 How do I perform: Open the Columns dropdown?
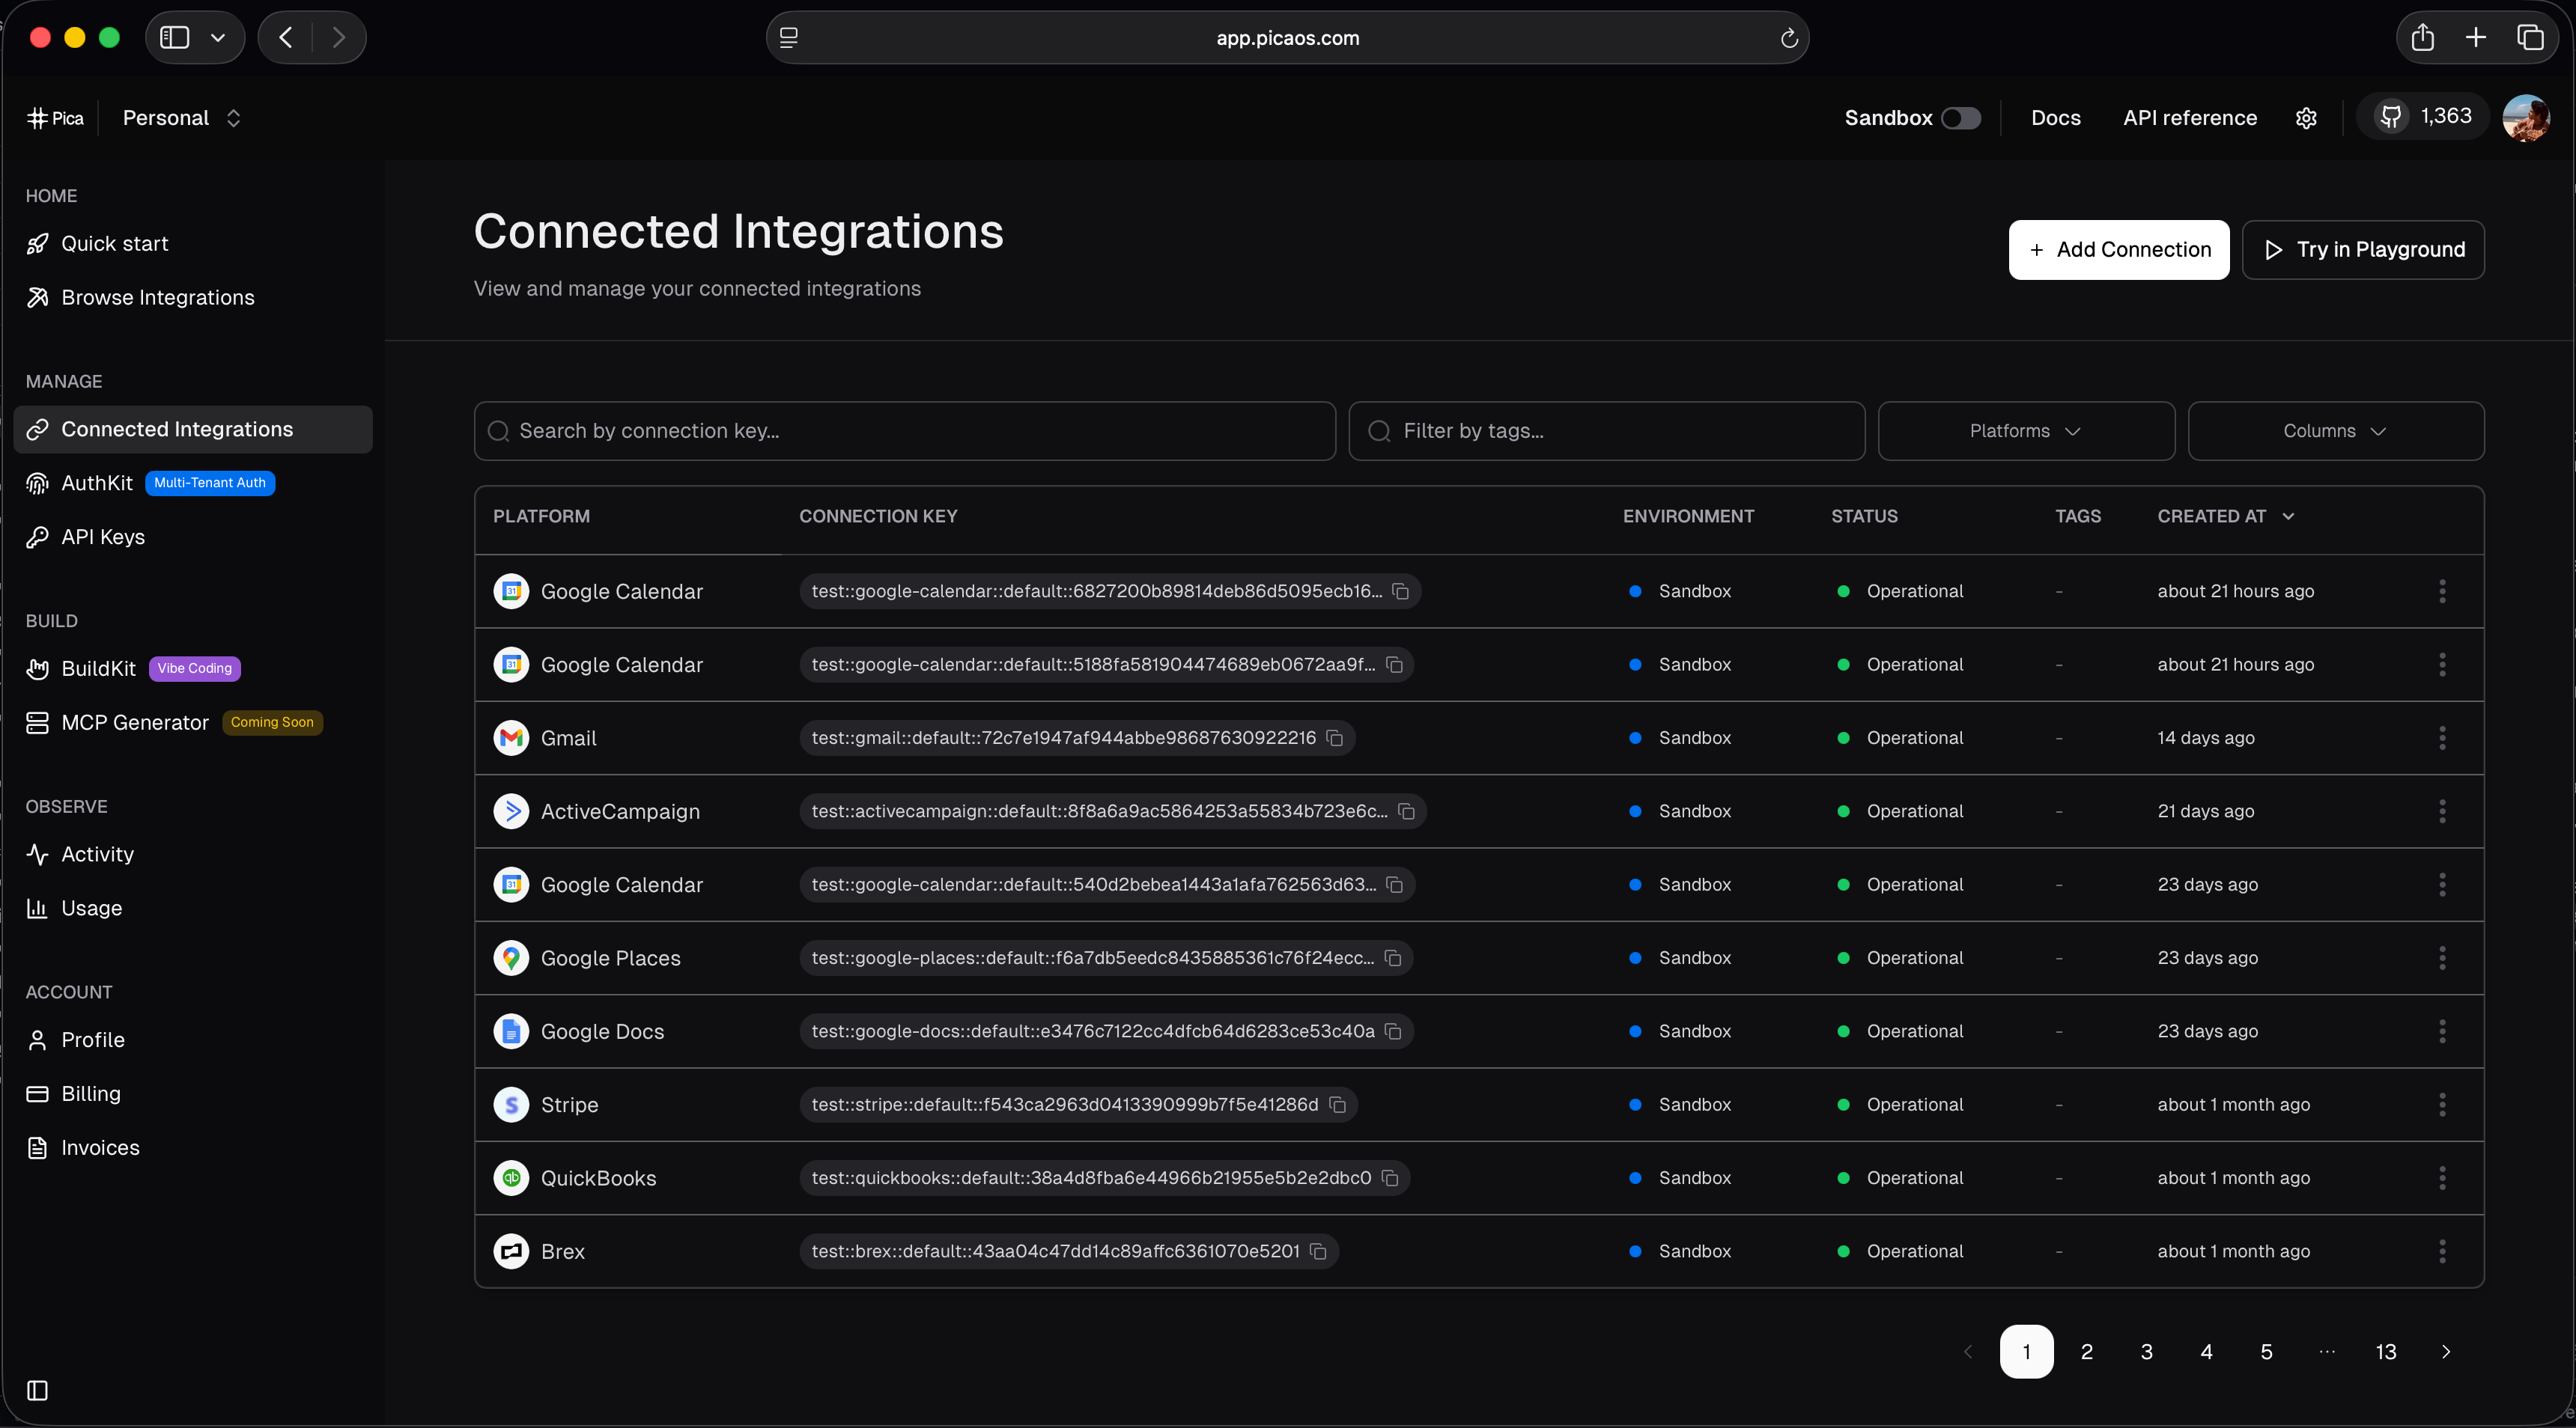pyautogui.click(x=2335, y=430)
